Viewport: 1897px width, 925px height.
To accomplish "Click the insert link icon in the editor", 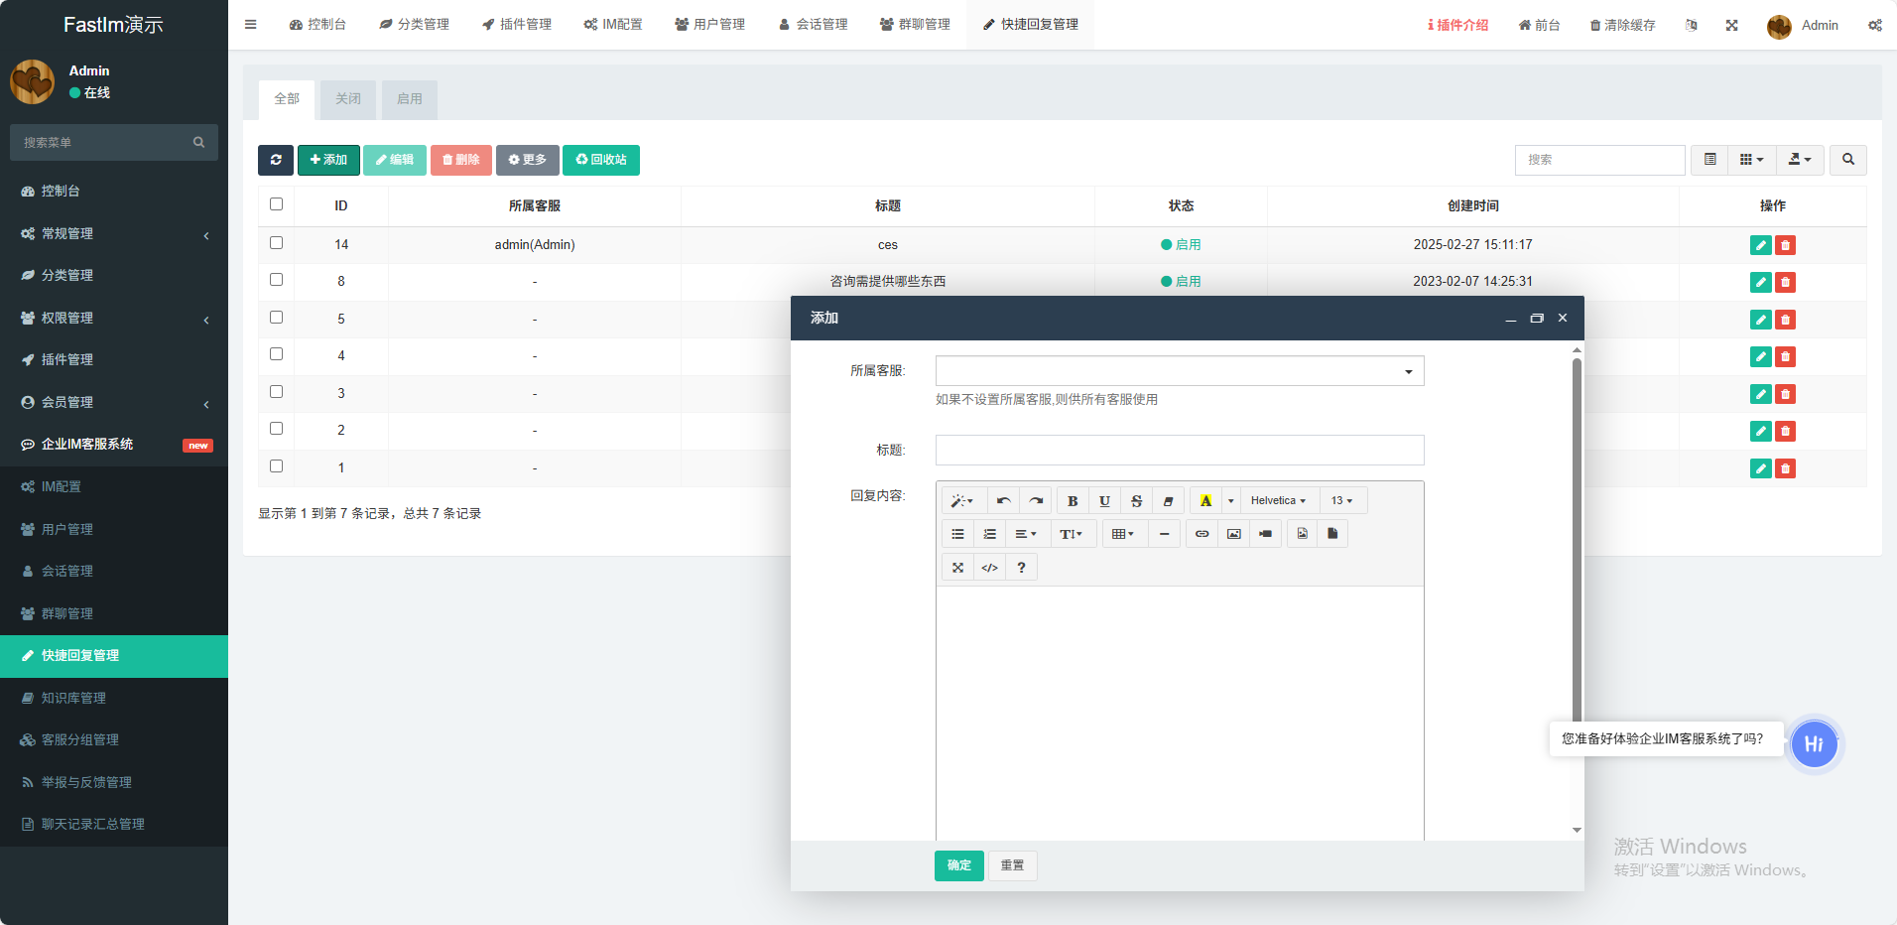I will (x=1201, y=534).
